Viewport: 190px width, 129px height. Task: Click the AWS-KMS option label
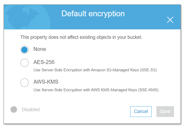pyautogui.click(x=46, y=82)
